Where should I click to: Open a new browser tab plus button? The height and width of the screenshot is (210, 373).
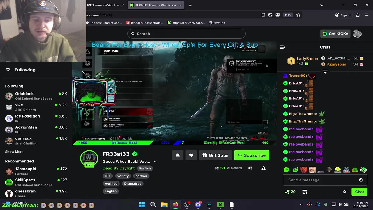coord(190,5)
